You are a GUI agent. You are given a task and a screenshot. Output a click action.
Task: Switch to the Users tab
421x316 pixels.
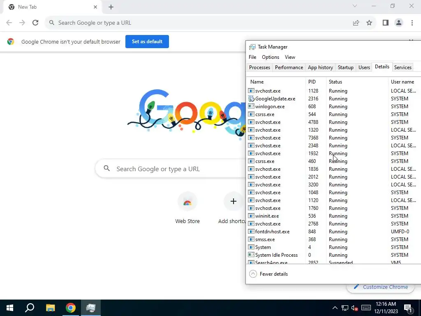coord(364,67)
